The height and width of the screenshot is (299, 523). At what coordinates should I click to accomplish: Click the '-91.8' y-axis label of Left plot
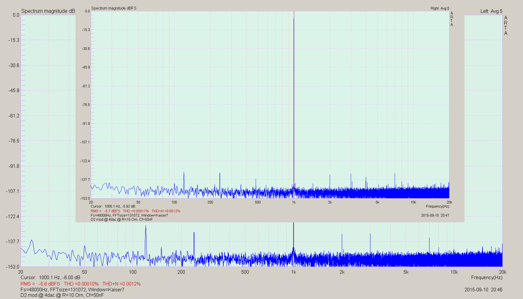[x=14, y=166]
